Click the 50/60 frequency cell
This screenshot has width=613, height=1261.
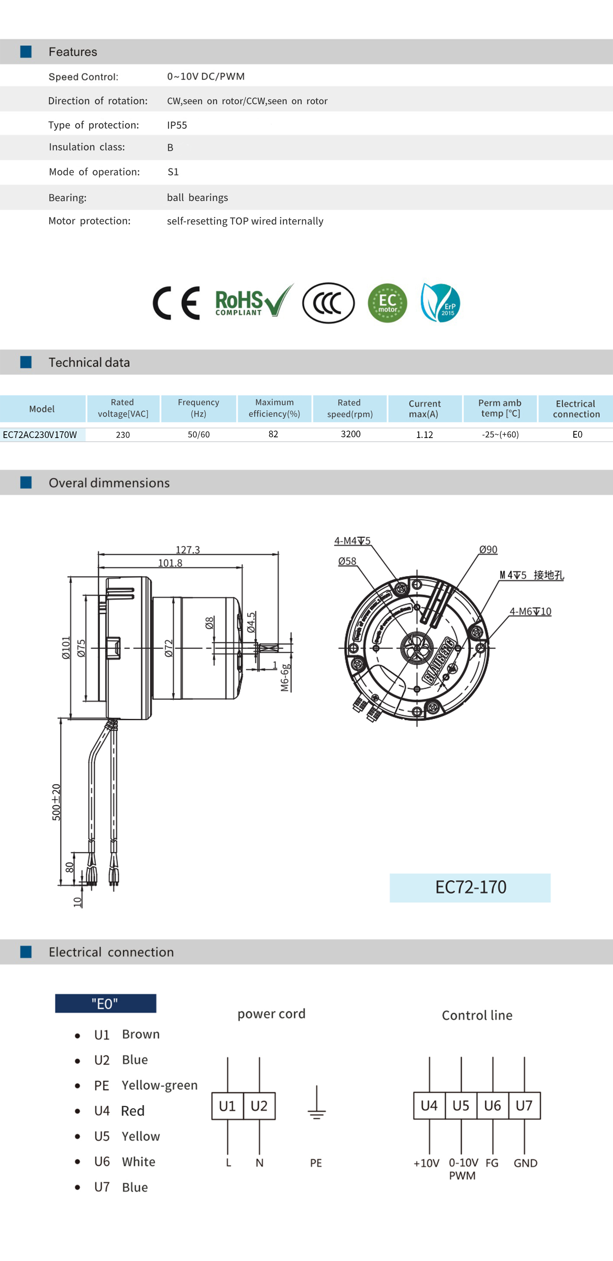coord(199,435)
